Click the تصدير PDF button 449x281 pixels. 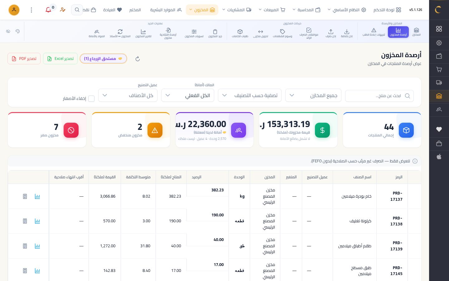(x=24, y=59)
